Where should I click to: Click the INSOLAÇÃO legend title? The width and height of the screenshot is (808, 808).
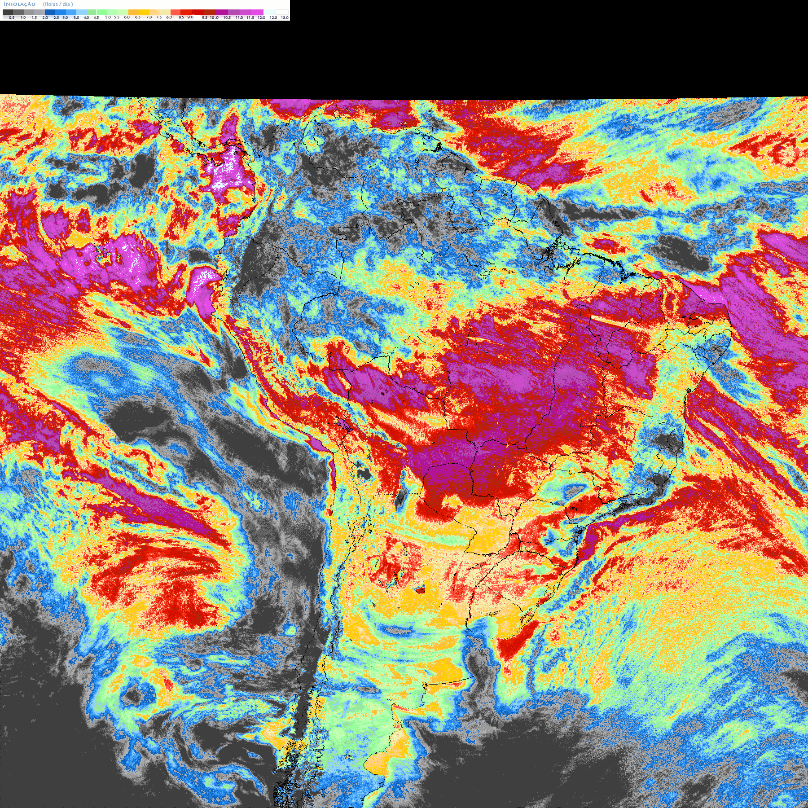click(20, 4)
